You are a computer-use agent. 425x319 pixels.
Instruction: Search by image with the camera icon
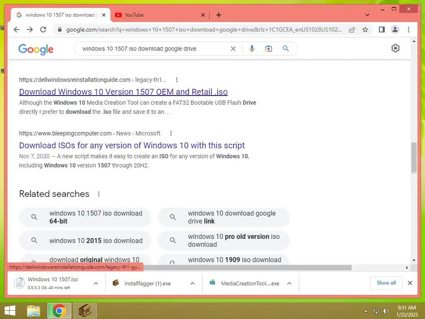[x=269, y=49]
